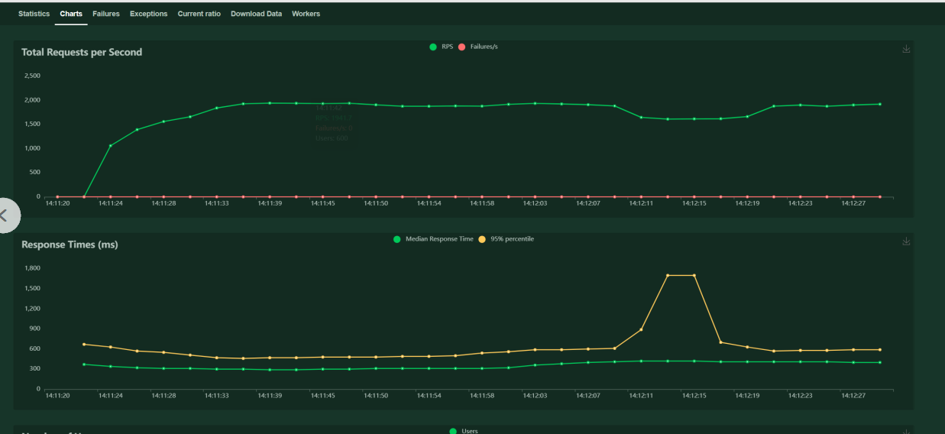Click the 2,000 y-axis label
The height and width of the screenshot is (434, 945).
pos(32,100)
